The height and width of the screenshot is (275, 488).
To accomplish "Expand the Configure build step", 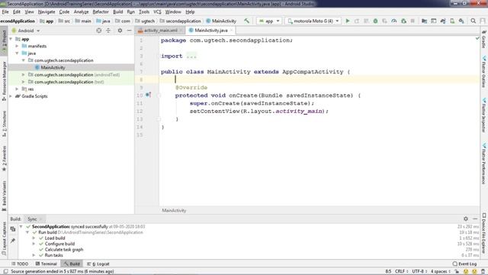I will (34, 244).
